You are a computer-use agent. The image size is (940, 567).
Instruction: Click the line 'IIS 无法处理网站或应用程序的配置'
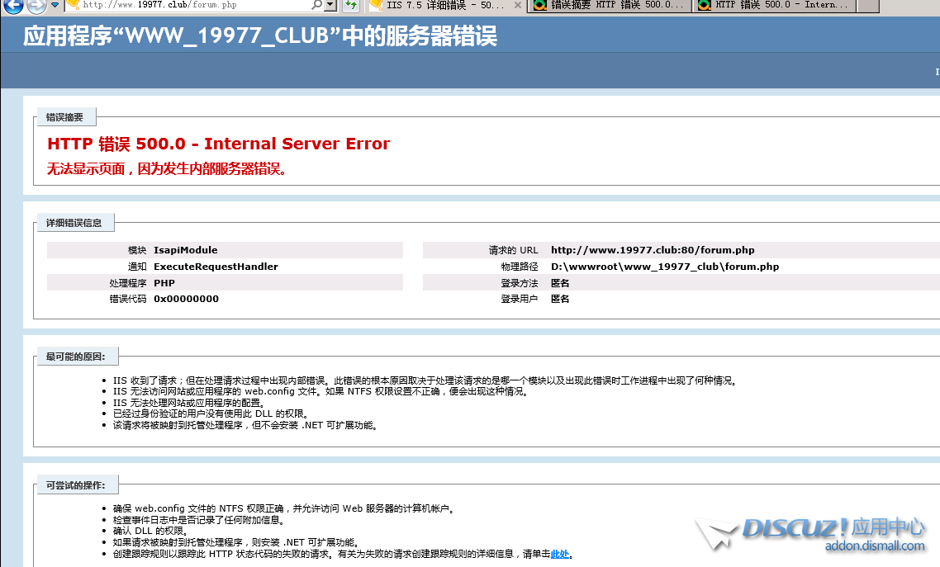click(x=189, y=403)
